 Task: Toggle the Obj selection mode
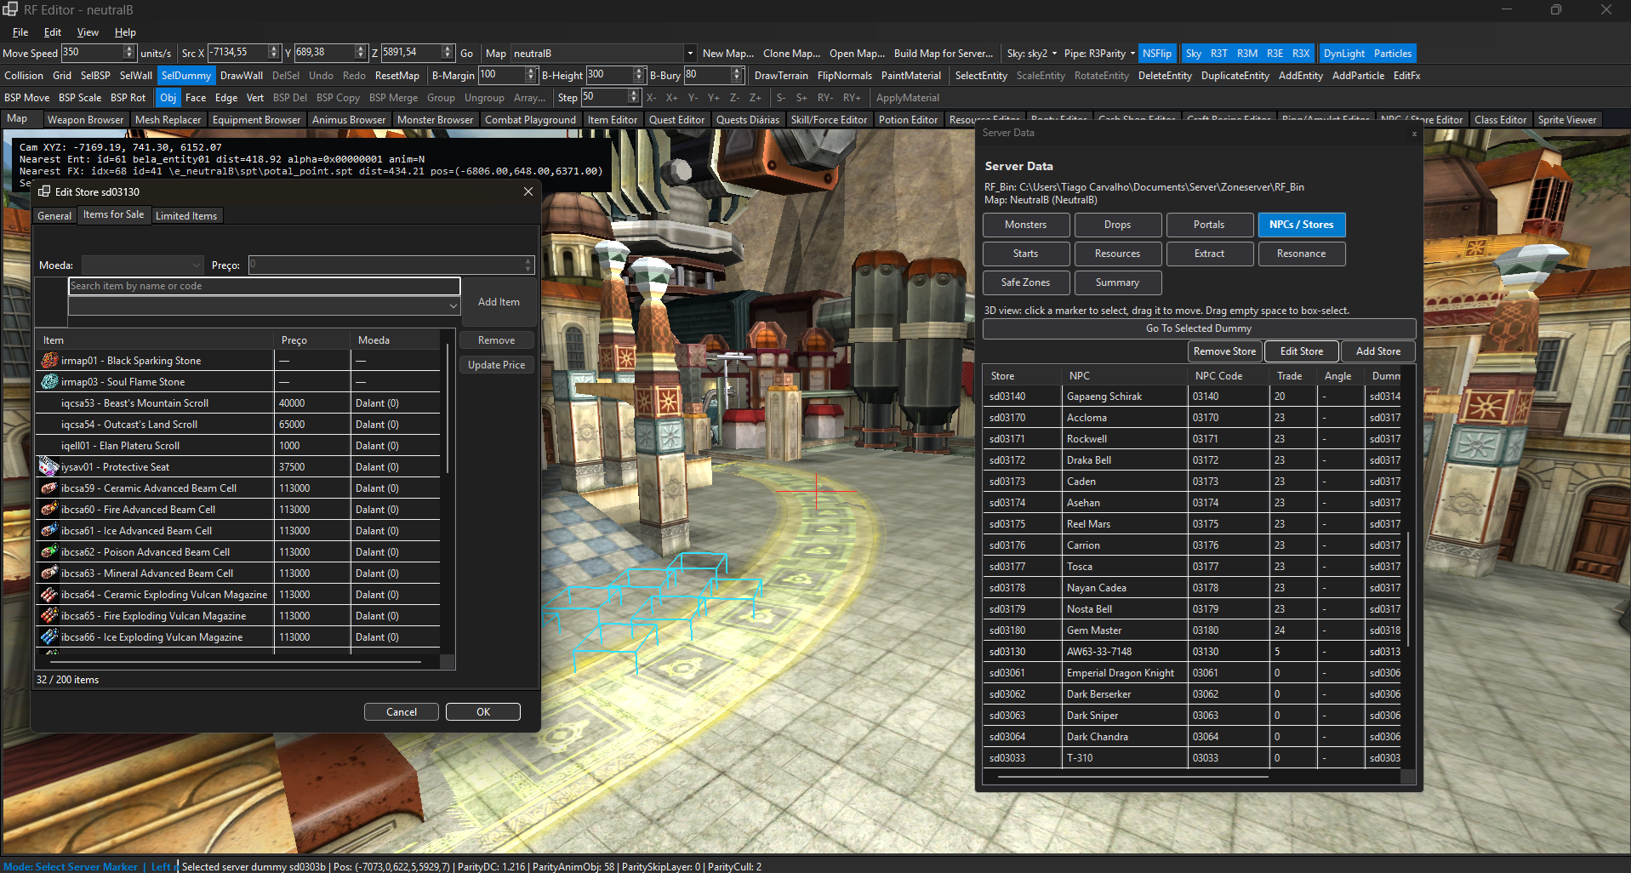point(168,98)
